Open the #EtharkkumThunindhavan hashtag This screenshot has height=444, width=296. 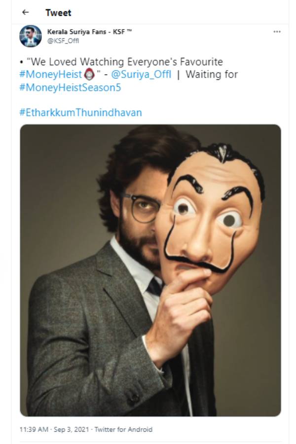click(x=80, y=112)
